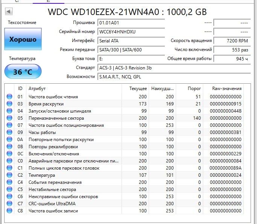Click raw value 0000000003B1
The width and height of the screenshot is (257, 224).
tap(225, 132)
